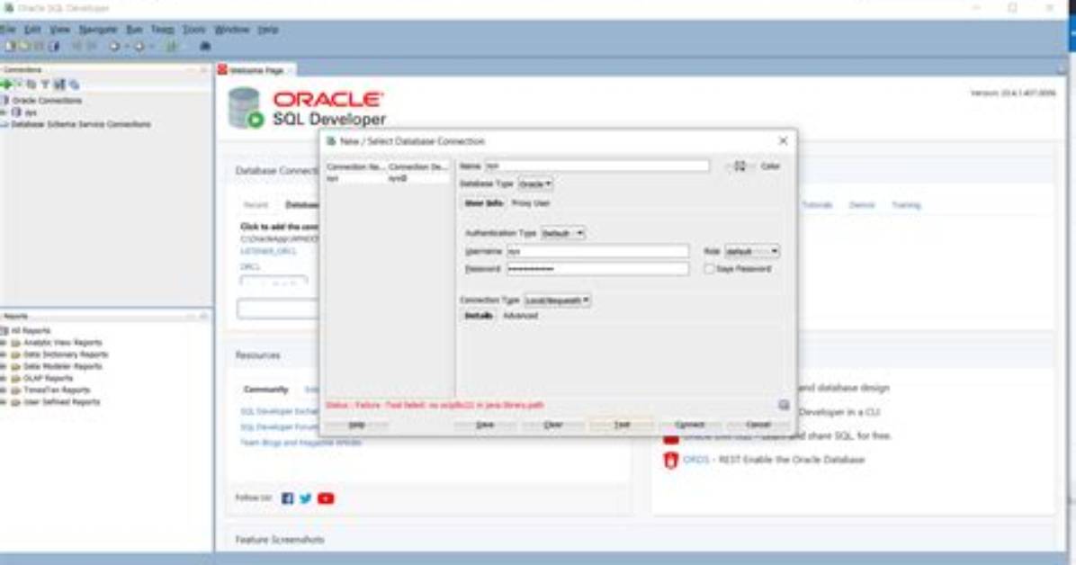Select the sys row in connection list
Screen dimensions: 1076x565
click(387, 178)
